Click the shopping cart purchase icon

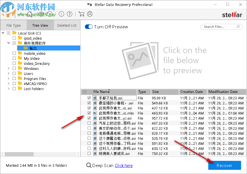pos(82,14)
